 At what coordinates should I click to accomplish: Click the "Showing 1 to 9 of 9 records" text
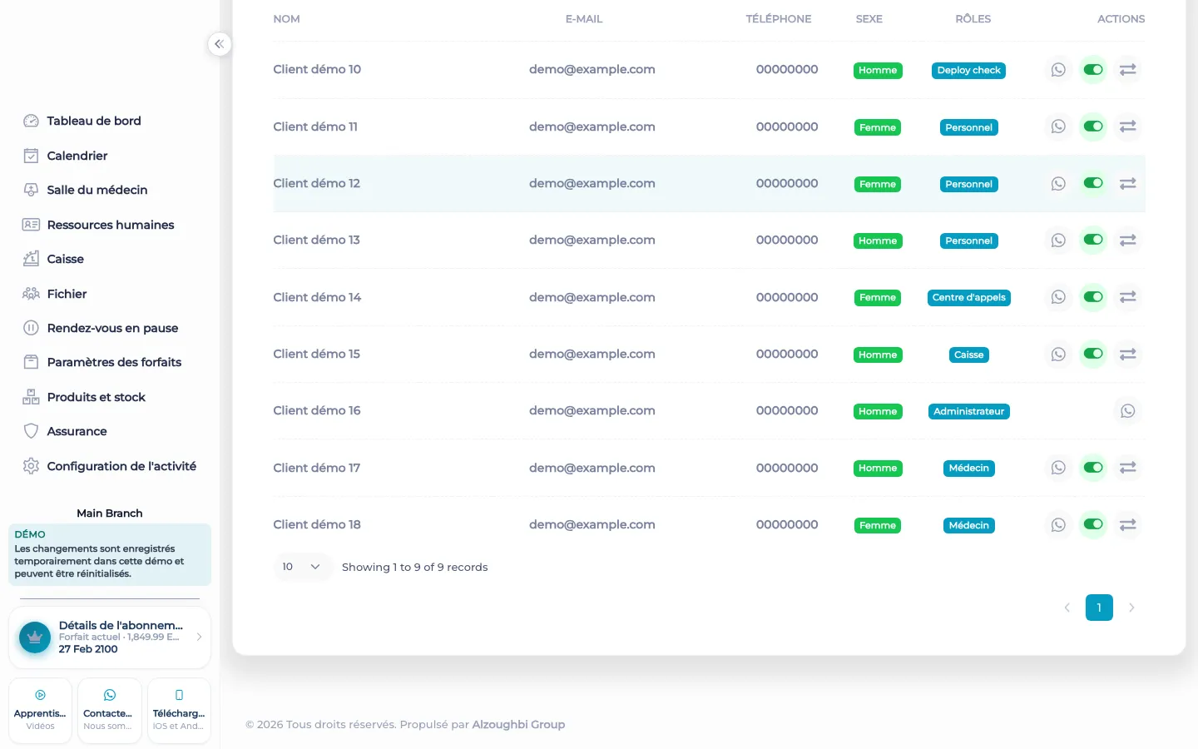click(x=415, y=568)
